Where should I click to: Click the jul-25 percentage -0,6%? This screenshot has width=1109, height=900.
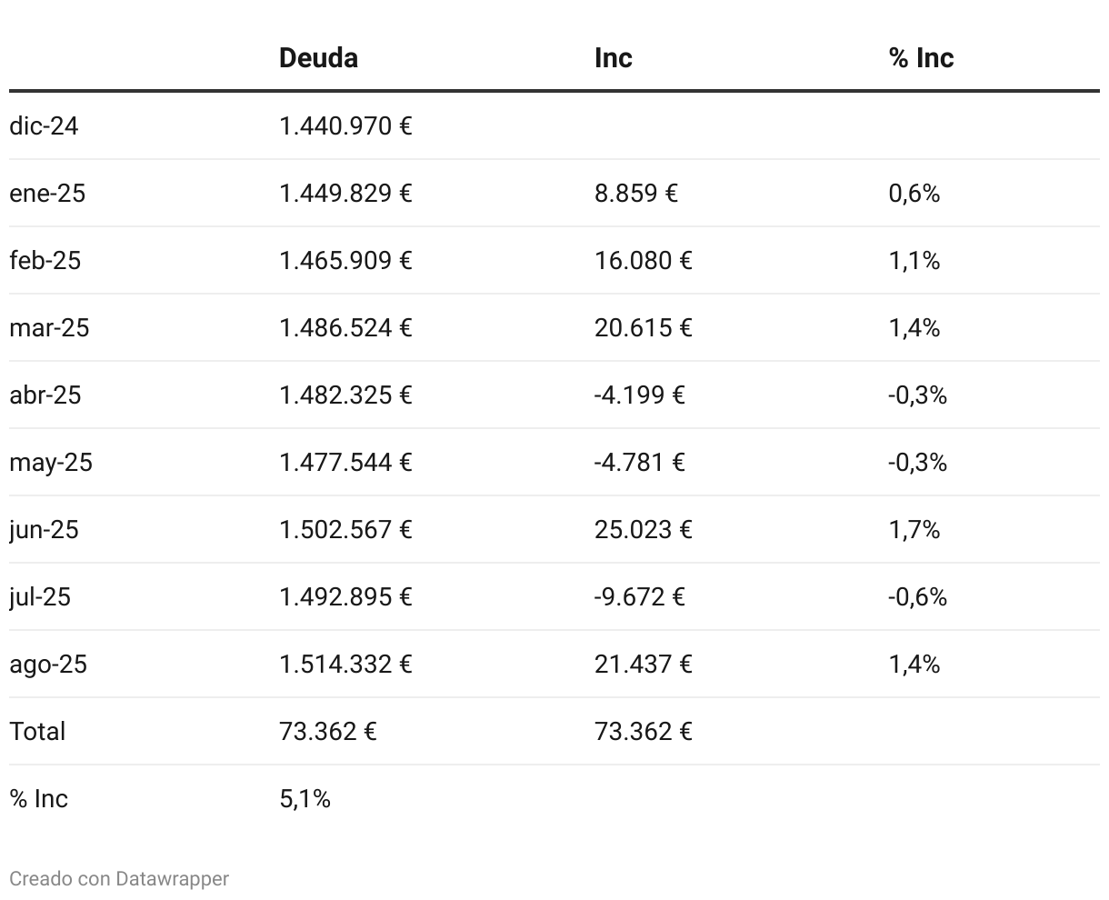tap(917, 596)
